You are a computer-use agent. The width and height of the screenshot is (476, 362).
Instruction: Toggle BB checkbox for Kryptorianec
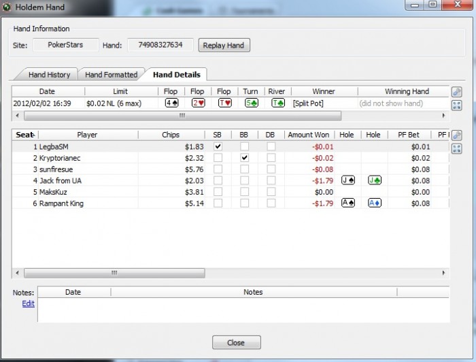(x=244, y=158)
